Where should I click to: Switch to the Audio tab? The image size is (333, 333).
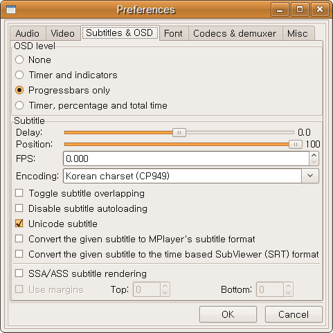click(28, 33)
